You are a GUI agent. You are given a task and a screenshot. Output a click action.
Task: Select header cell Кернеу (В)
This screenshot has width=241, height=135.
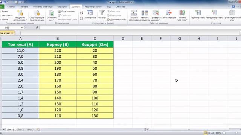pos(58,45)
